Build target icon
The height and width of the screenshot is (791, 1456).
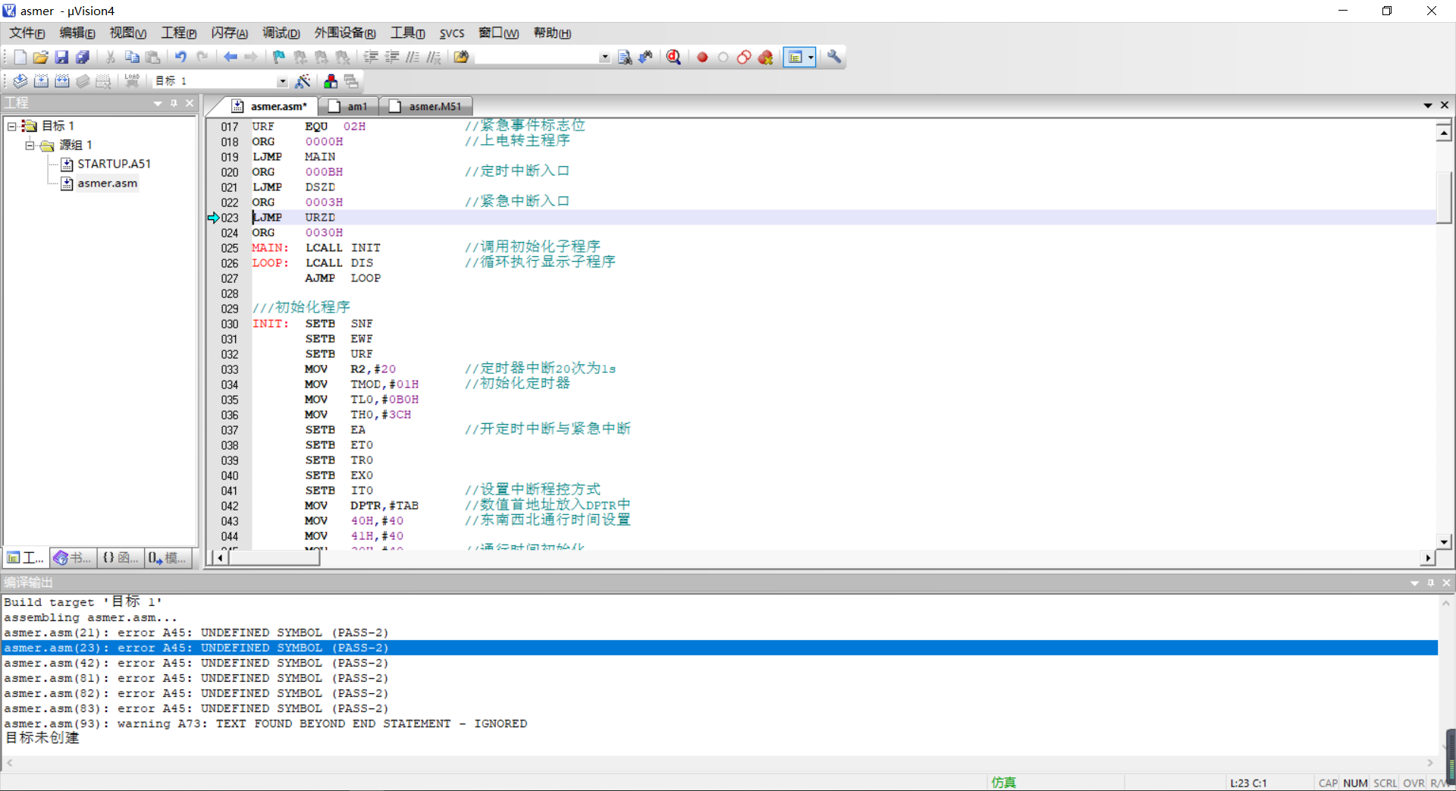[41, 80]
